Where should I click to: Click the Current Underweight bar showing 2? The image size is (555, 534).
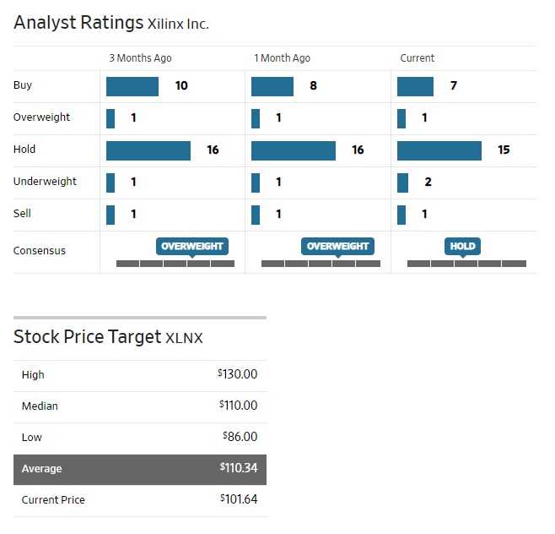pos(402,183)
